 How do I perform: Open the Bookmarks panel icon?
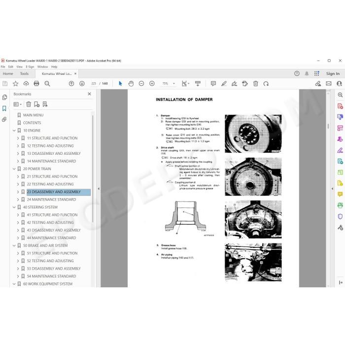[x=4, y=108]
